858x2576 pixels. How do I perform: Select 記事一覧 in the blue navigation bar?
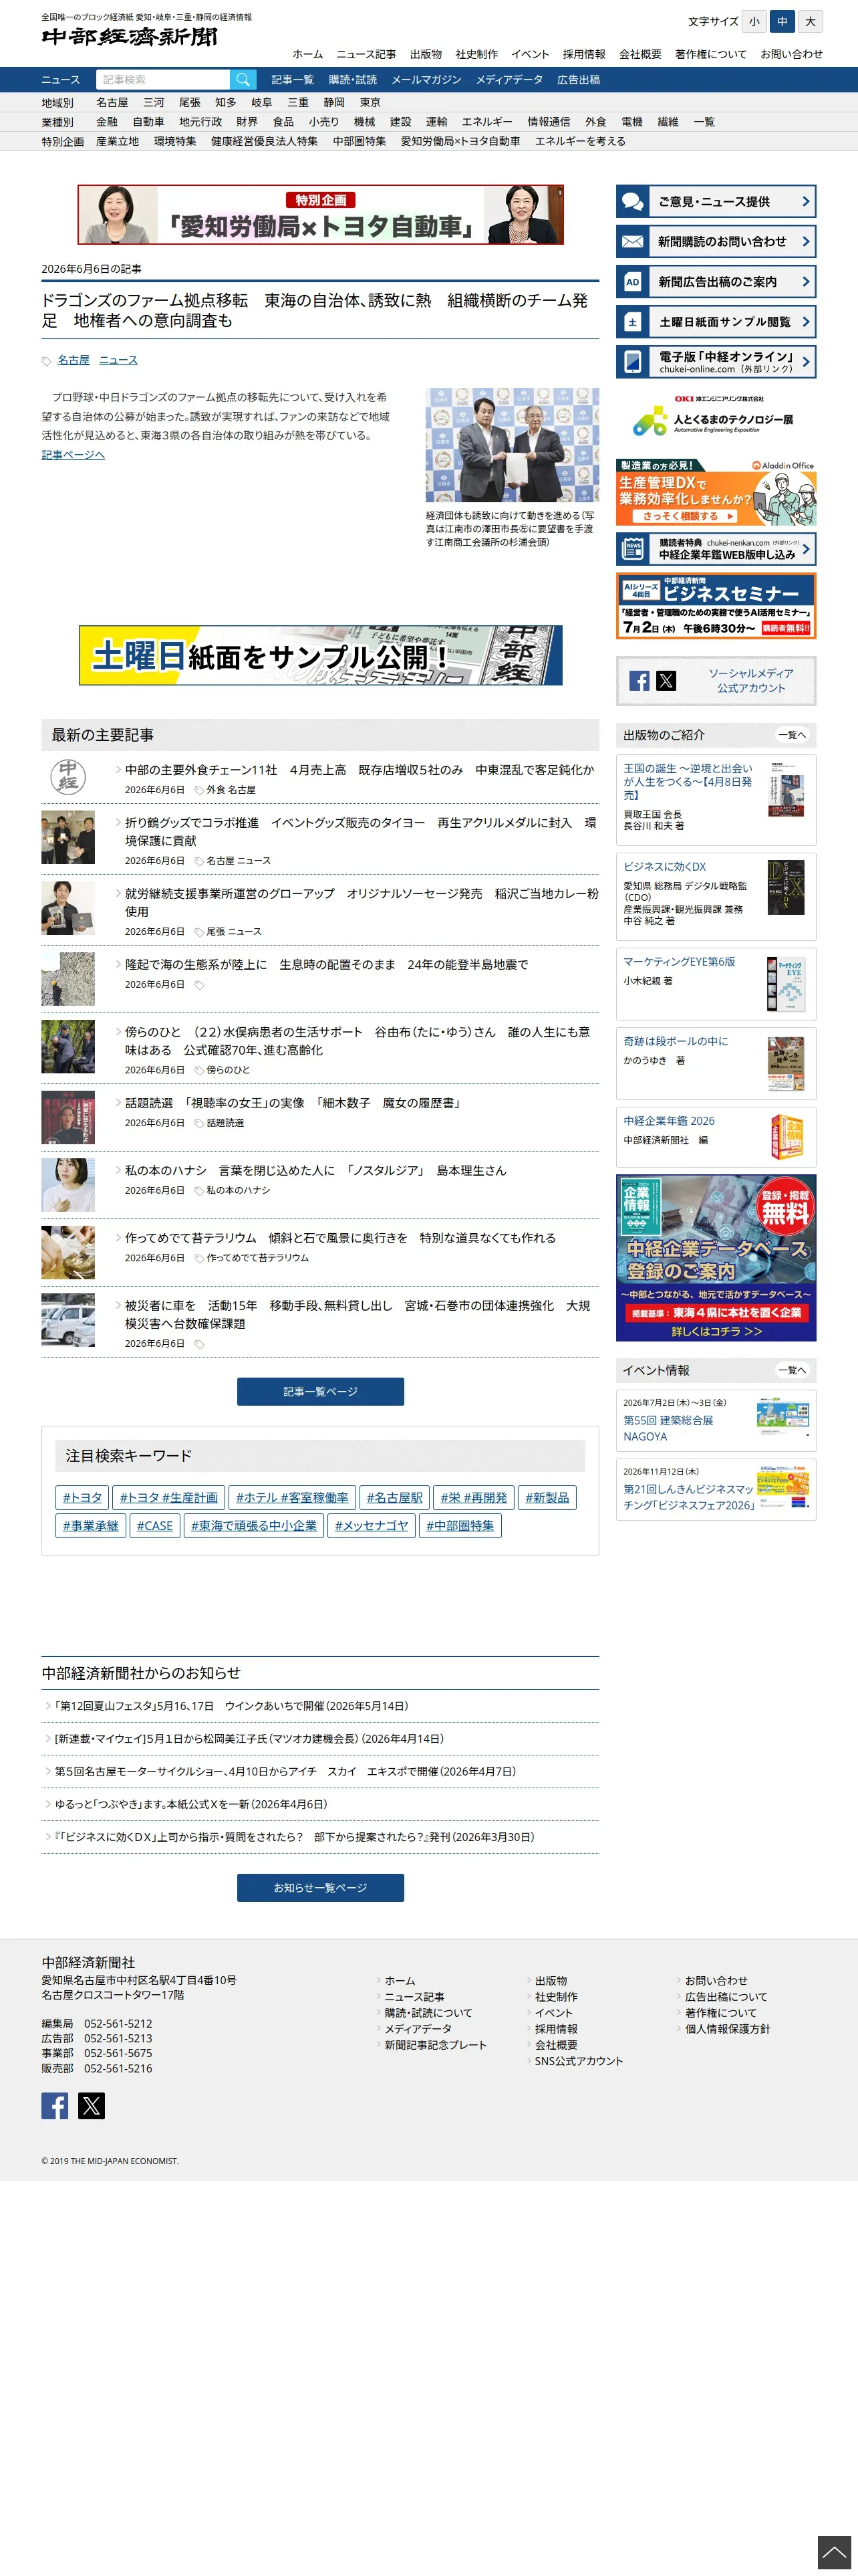[x=293, y=80]
